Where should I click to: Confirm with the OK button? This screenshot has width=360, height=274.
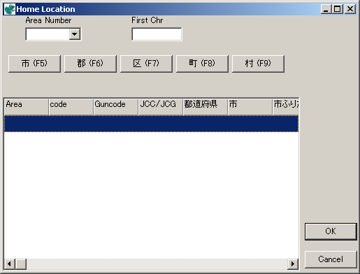[x=331, y=231]
